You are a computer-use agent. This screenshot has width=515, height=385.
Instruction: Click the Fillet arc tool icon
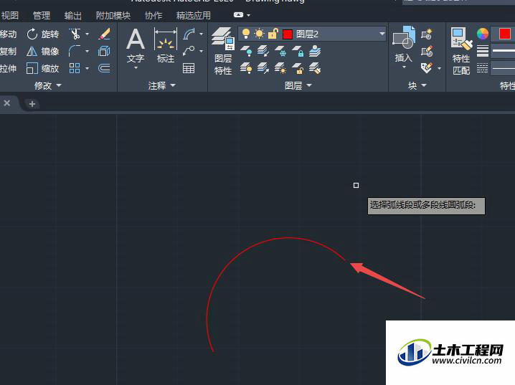pyautogui.click(x=75, y=51)
